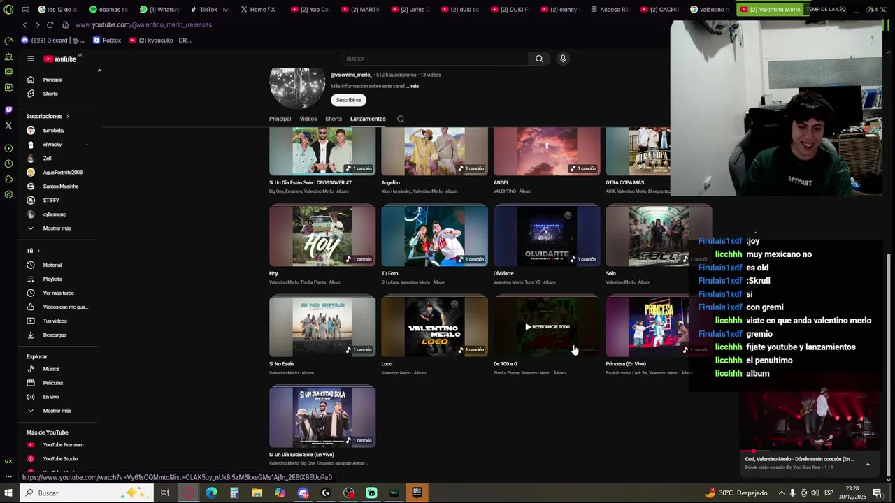Open X in Opera sidebar

8,126
